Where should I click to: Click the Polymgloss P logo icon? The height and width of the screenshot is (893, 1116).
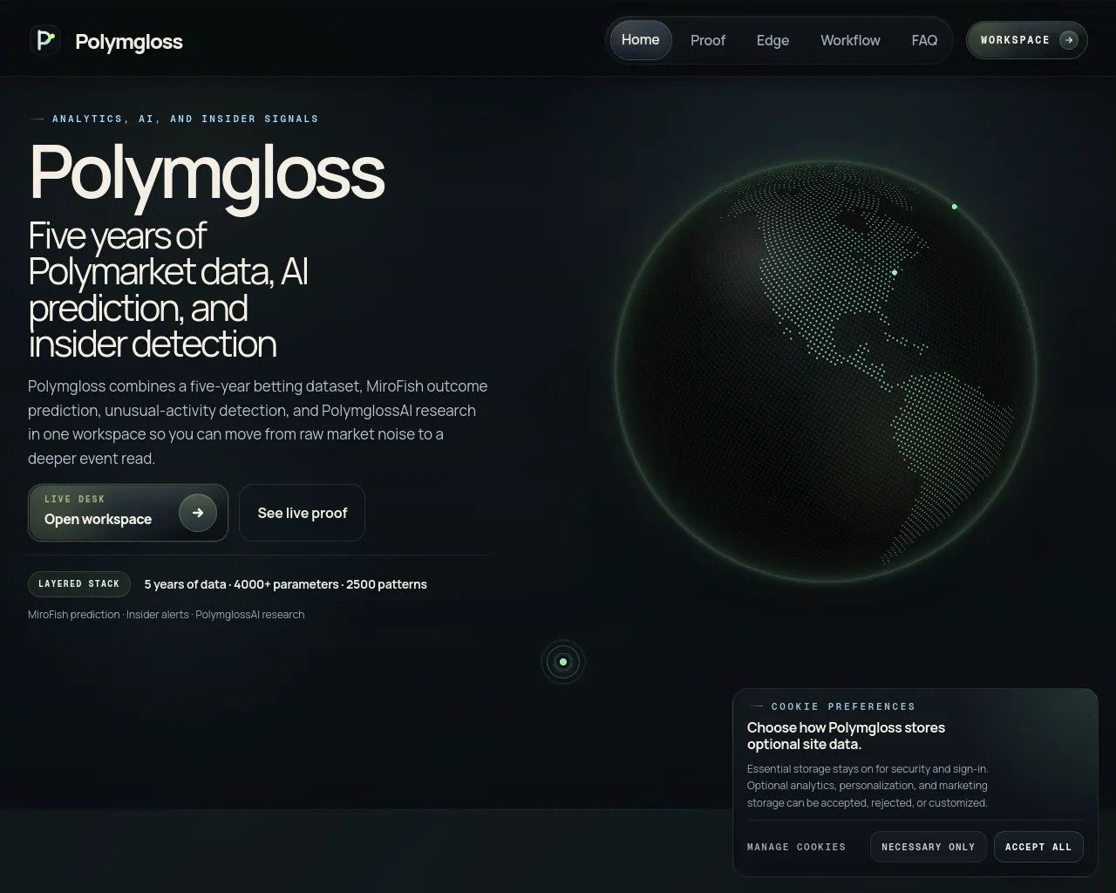(45, 40)
